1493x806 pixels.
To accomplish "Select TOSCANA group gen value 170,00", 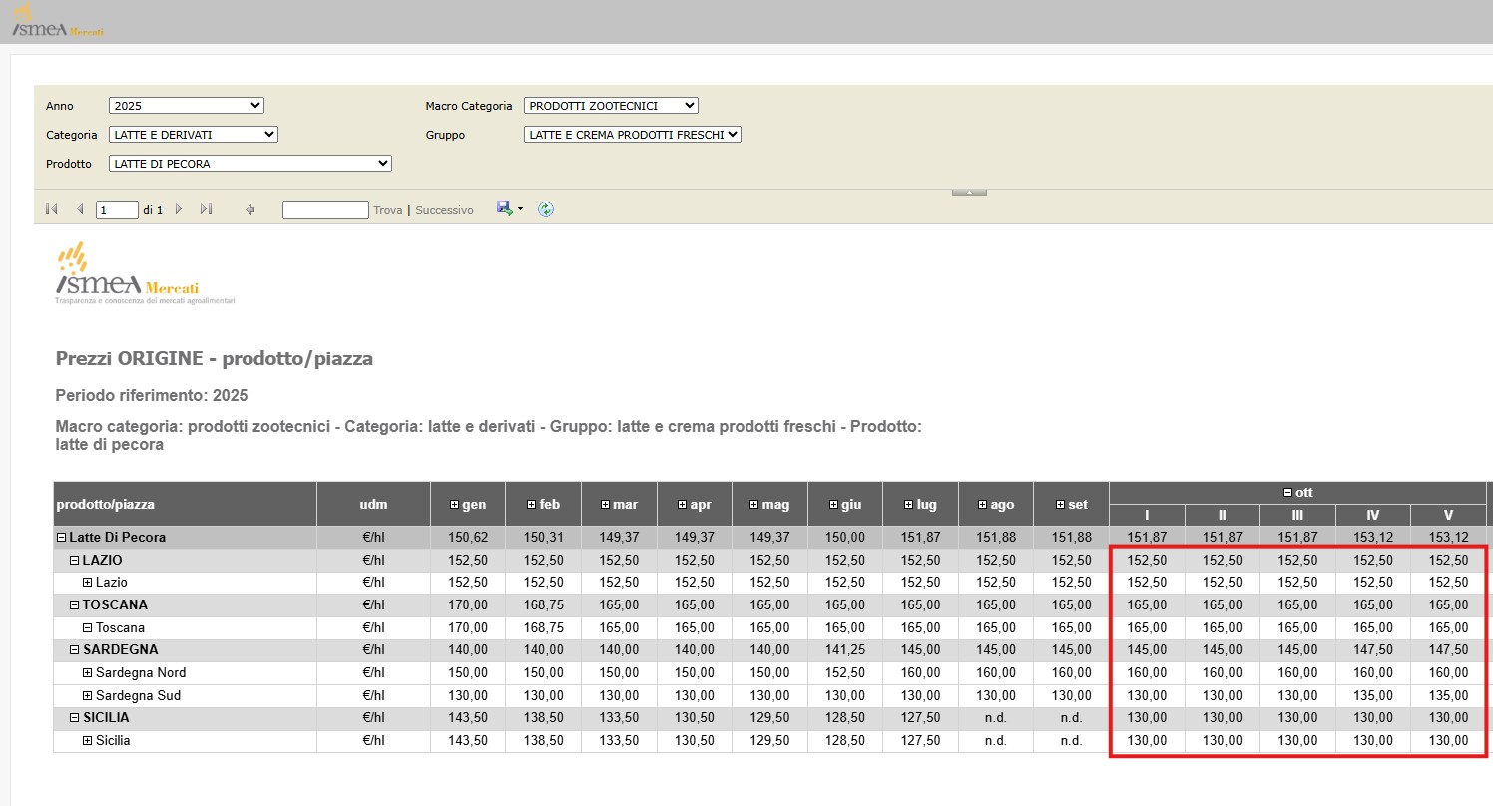I will click(x=468, y=605).
